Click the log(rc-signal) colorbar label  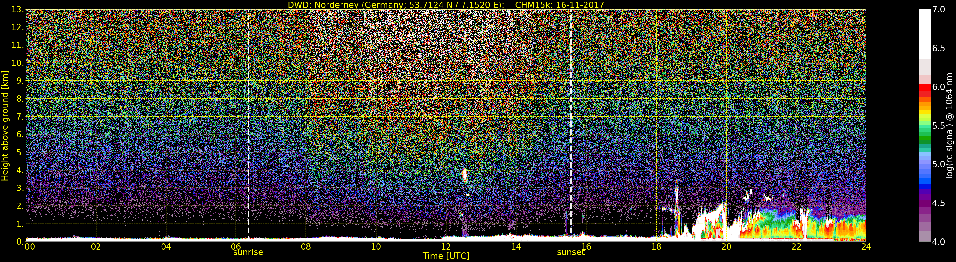click(x=950, y=125)
